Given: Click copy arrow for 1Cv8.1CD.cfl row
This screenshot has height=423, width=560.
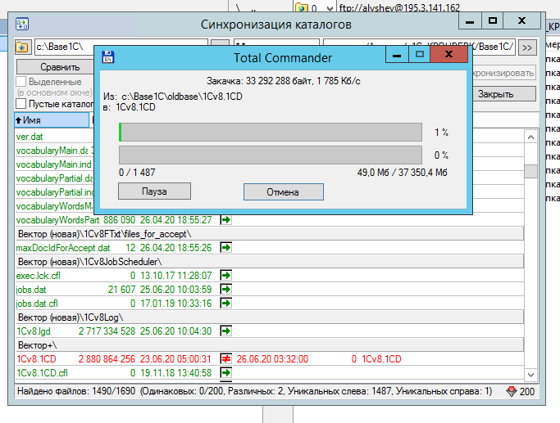Looking at the screenshot, I should (x=225, y=373).
